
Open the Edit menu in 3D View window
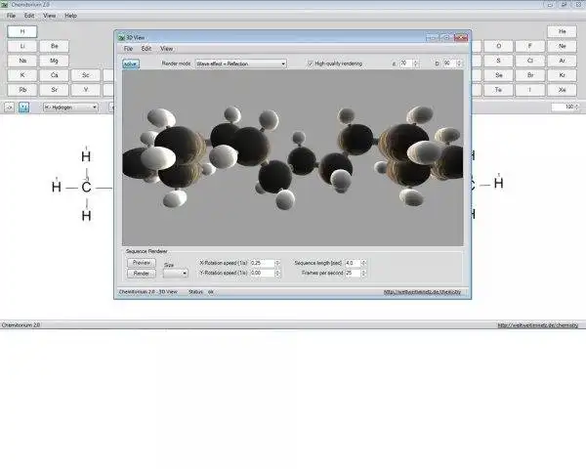tap(146, 49)
